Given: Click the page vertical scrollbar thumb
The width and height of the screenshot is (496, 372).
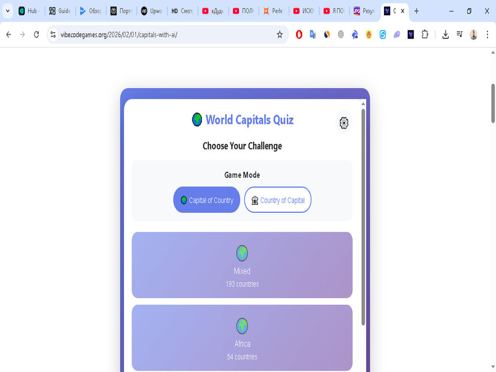Looking at the screenshot, I should coord(493,103).
